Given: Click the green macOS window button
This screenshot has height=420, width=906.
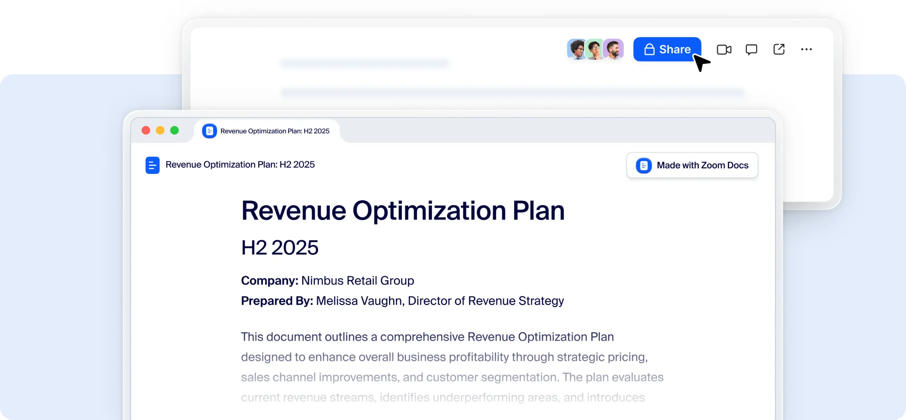Looking at the screenshot, I should (x=174, y=130).
